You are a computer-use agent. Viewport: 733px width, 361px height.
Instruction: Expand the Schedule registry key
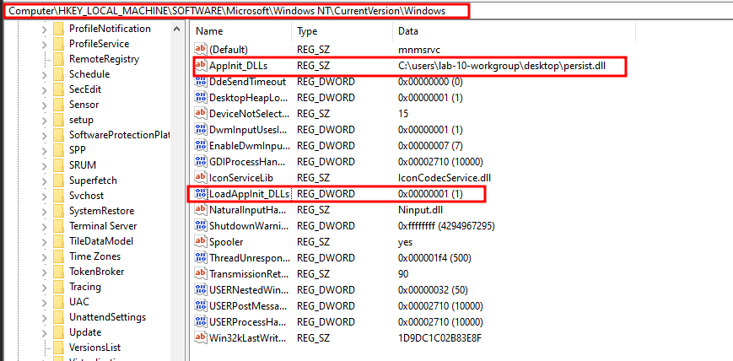pos(44,74)
